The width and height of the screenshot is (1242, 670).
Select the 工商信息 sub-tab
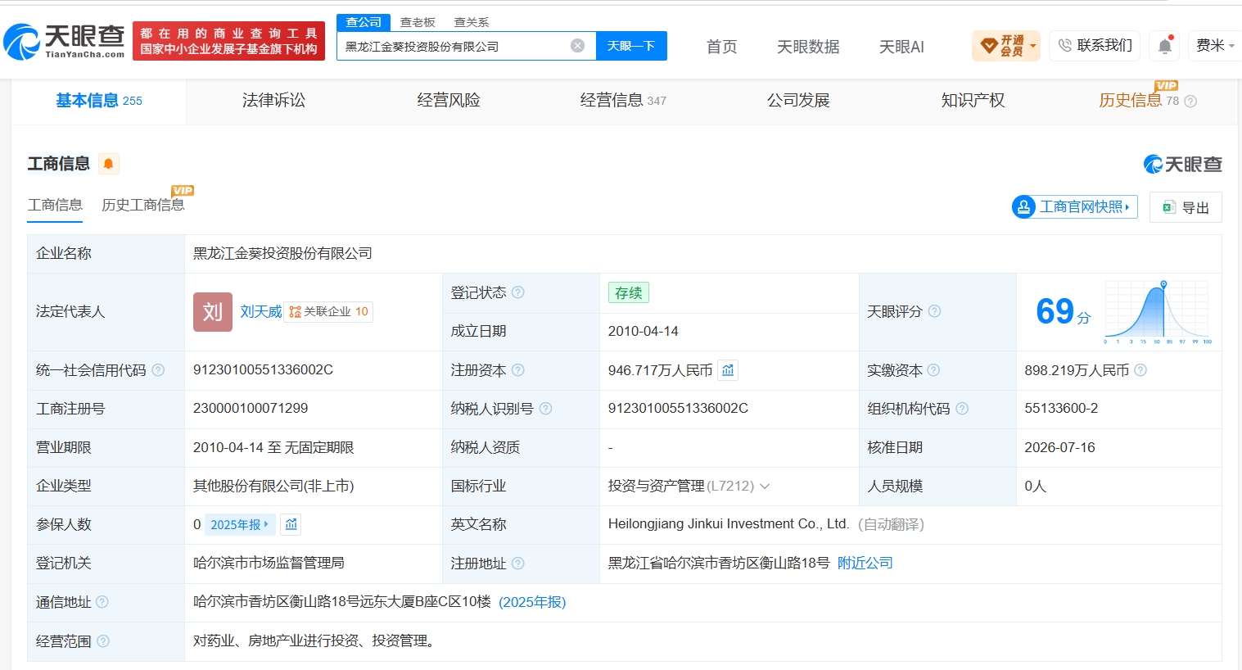(55, 205)
